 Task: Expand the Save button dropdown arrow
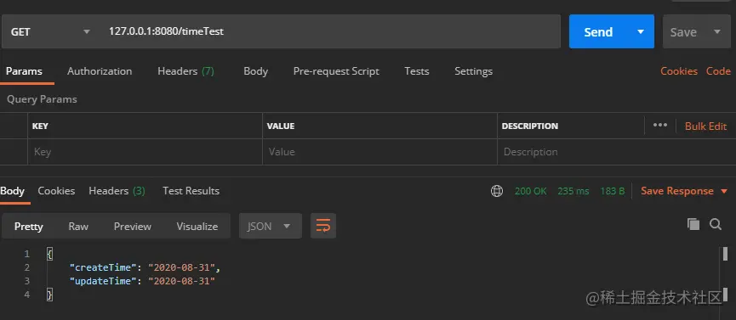coord(716,32)
